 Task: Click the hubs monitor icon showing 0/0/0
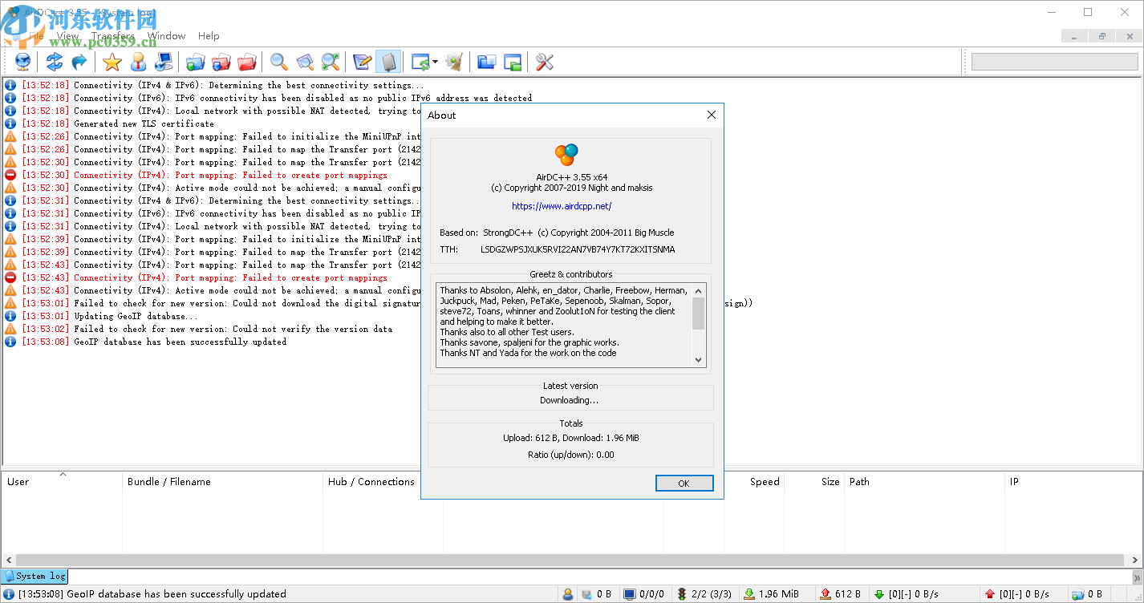629,594
